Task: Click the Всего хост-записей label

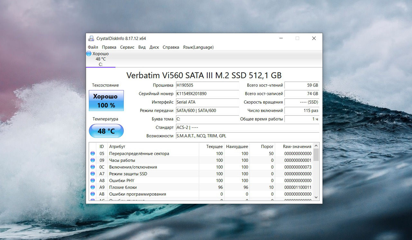Action: [x=264, y=94]
